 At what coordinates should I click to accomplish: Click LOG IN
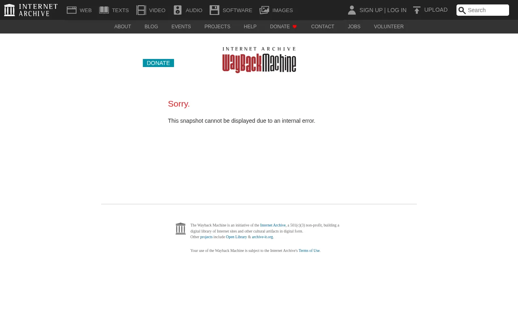(397, 10)
